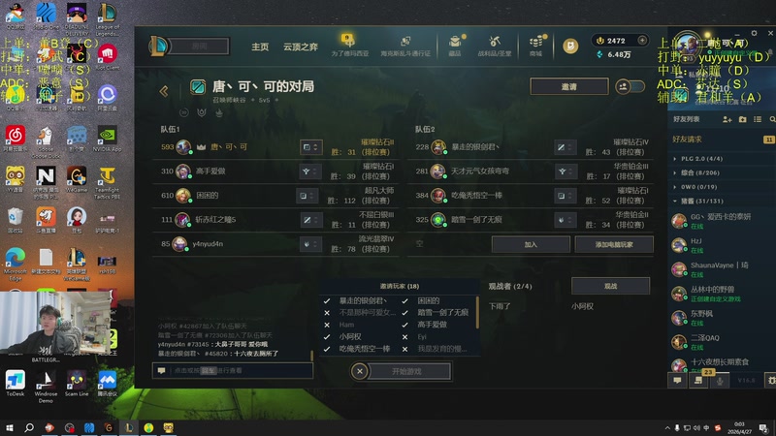Open the League client taskbar icon

tap(129, 427)
